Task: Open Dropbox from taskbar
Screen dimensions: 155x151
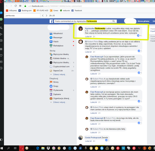Action: pos(48,148)
